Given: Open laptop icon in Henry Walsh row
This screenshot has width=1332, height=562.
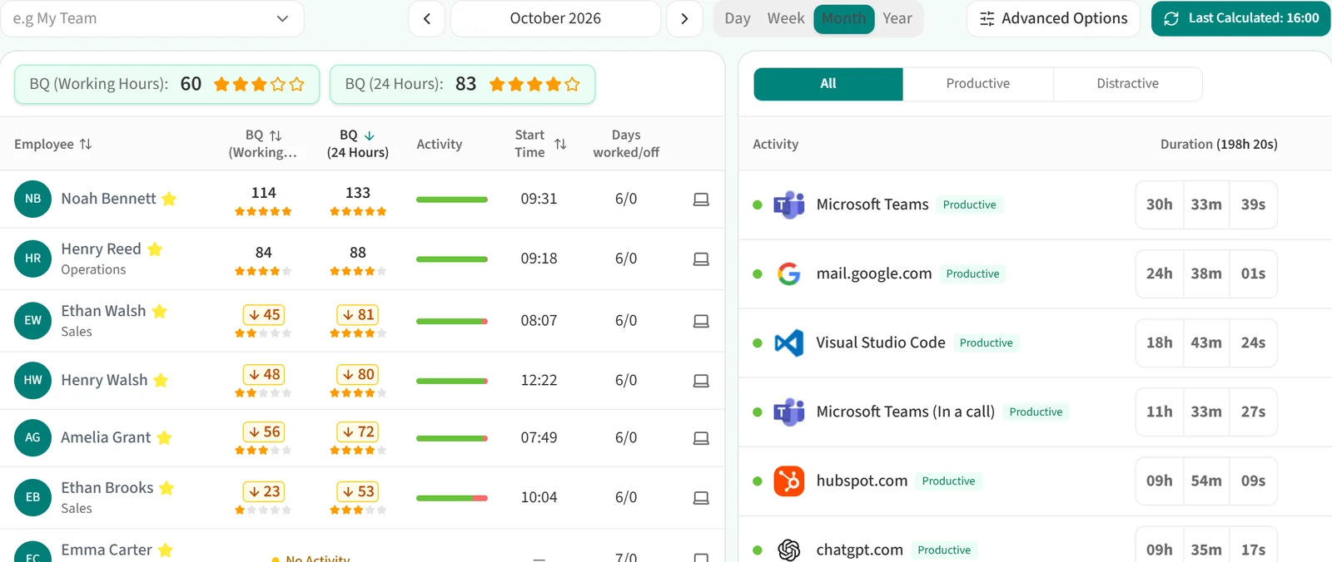Looking at the screenshot, I should point(701,381).
